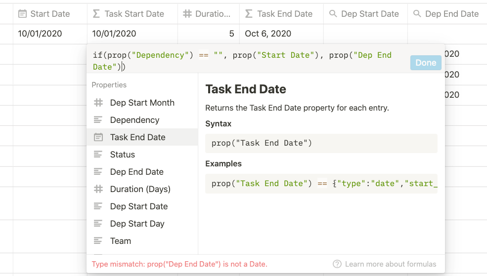Click the Status text property icon
Image resolution: width=487 pixels, height=276 pixels.
(98, 155)
